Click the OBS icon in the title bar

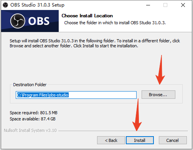[5, 5]
